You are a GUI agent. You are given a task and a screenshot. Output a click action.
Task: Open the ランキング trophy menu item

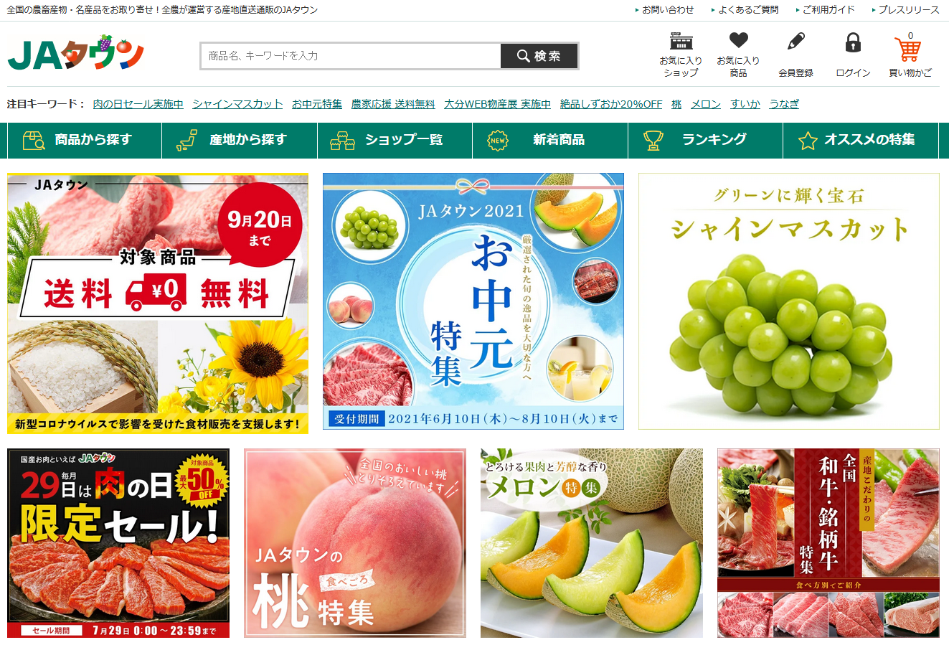(x=705, y=140)
